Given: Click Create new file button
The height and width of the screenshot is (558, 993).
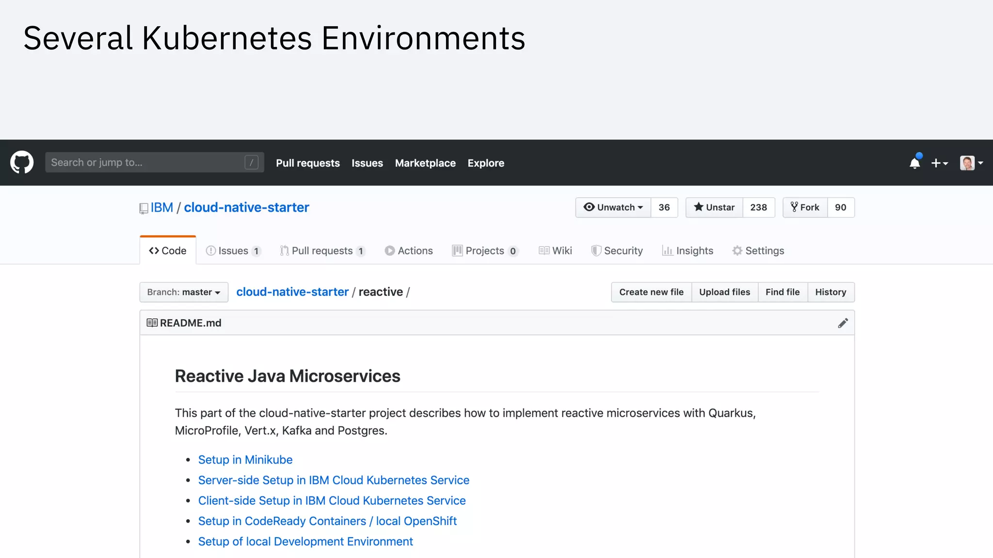Looking at the screenshot, I should 651,292.
